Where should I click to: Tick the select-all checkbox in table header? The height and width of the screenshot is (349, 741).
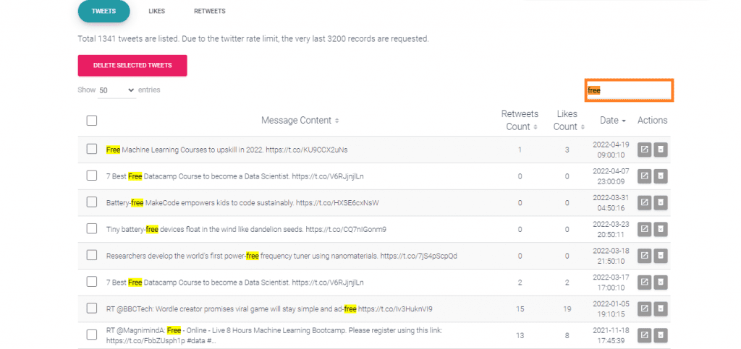(92, 120)
